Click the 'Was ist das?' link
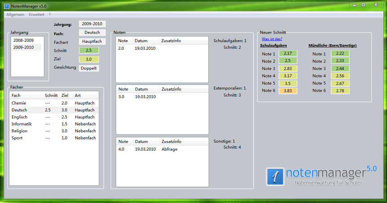Viewport: 387px width, 203px height. [272, 39]
